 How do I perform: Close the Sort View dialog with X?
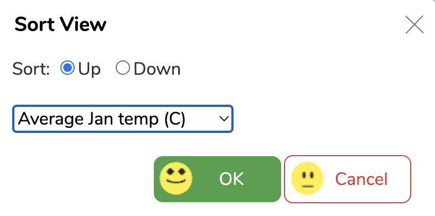pyautogui.click(x=415, y=24)
